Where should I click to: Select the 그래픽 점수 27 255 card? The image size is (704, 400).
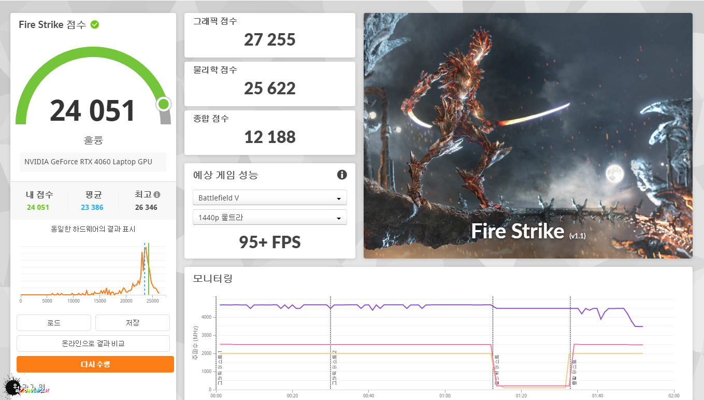point(269,35)
